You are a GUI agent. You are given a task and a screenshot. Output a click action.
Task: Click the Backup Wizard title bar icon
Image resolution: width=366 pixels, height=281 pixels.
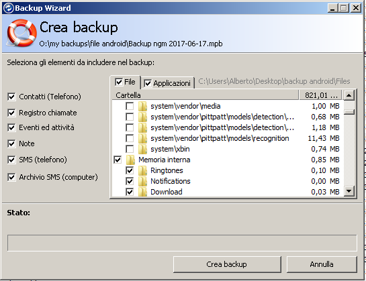[9, 8]
